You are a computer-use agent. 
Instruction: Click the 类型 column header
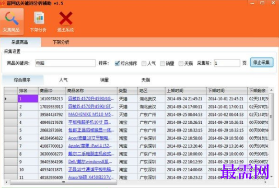(x=127, y=91)
